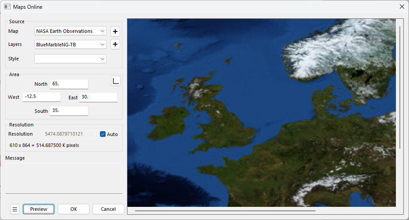Viewport: 409px width, 220px height.
Task: Edit the North coordinate field
Action: [69, 84]
